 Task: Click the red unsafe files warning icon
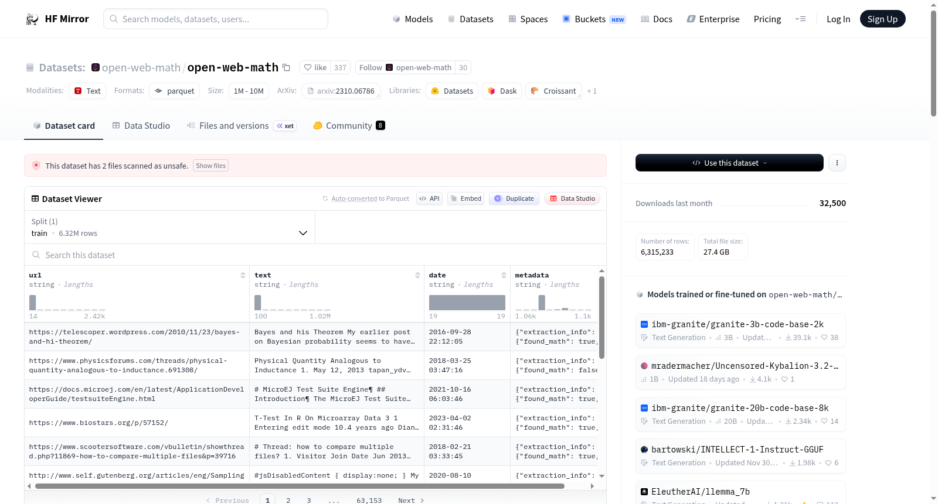pos(36,166)
